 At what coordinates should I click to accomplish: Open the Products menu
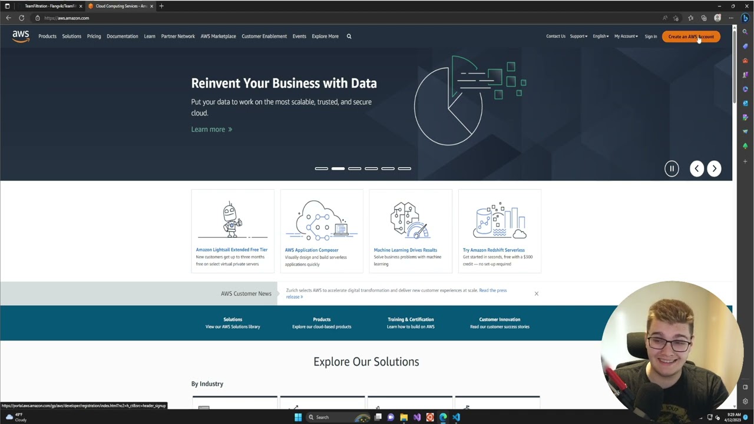point(47,37)
